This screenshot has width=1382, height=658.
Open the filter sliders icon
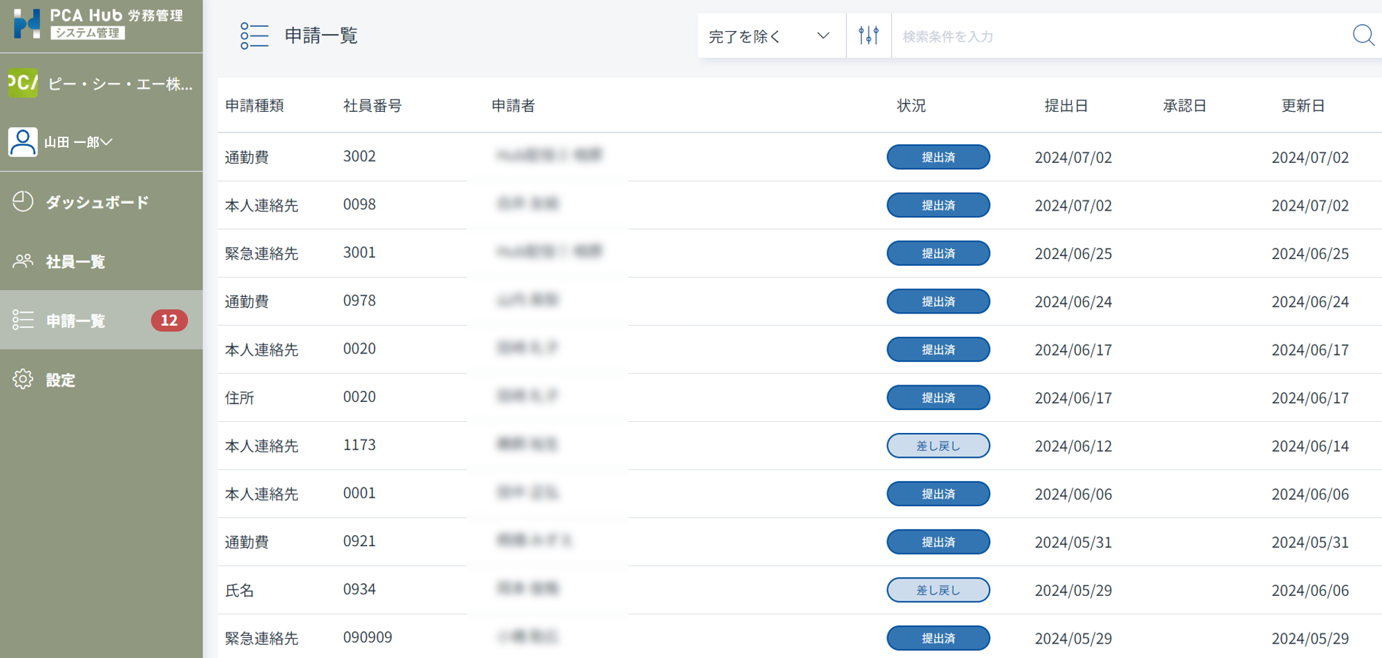[869, 35]
